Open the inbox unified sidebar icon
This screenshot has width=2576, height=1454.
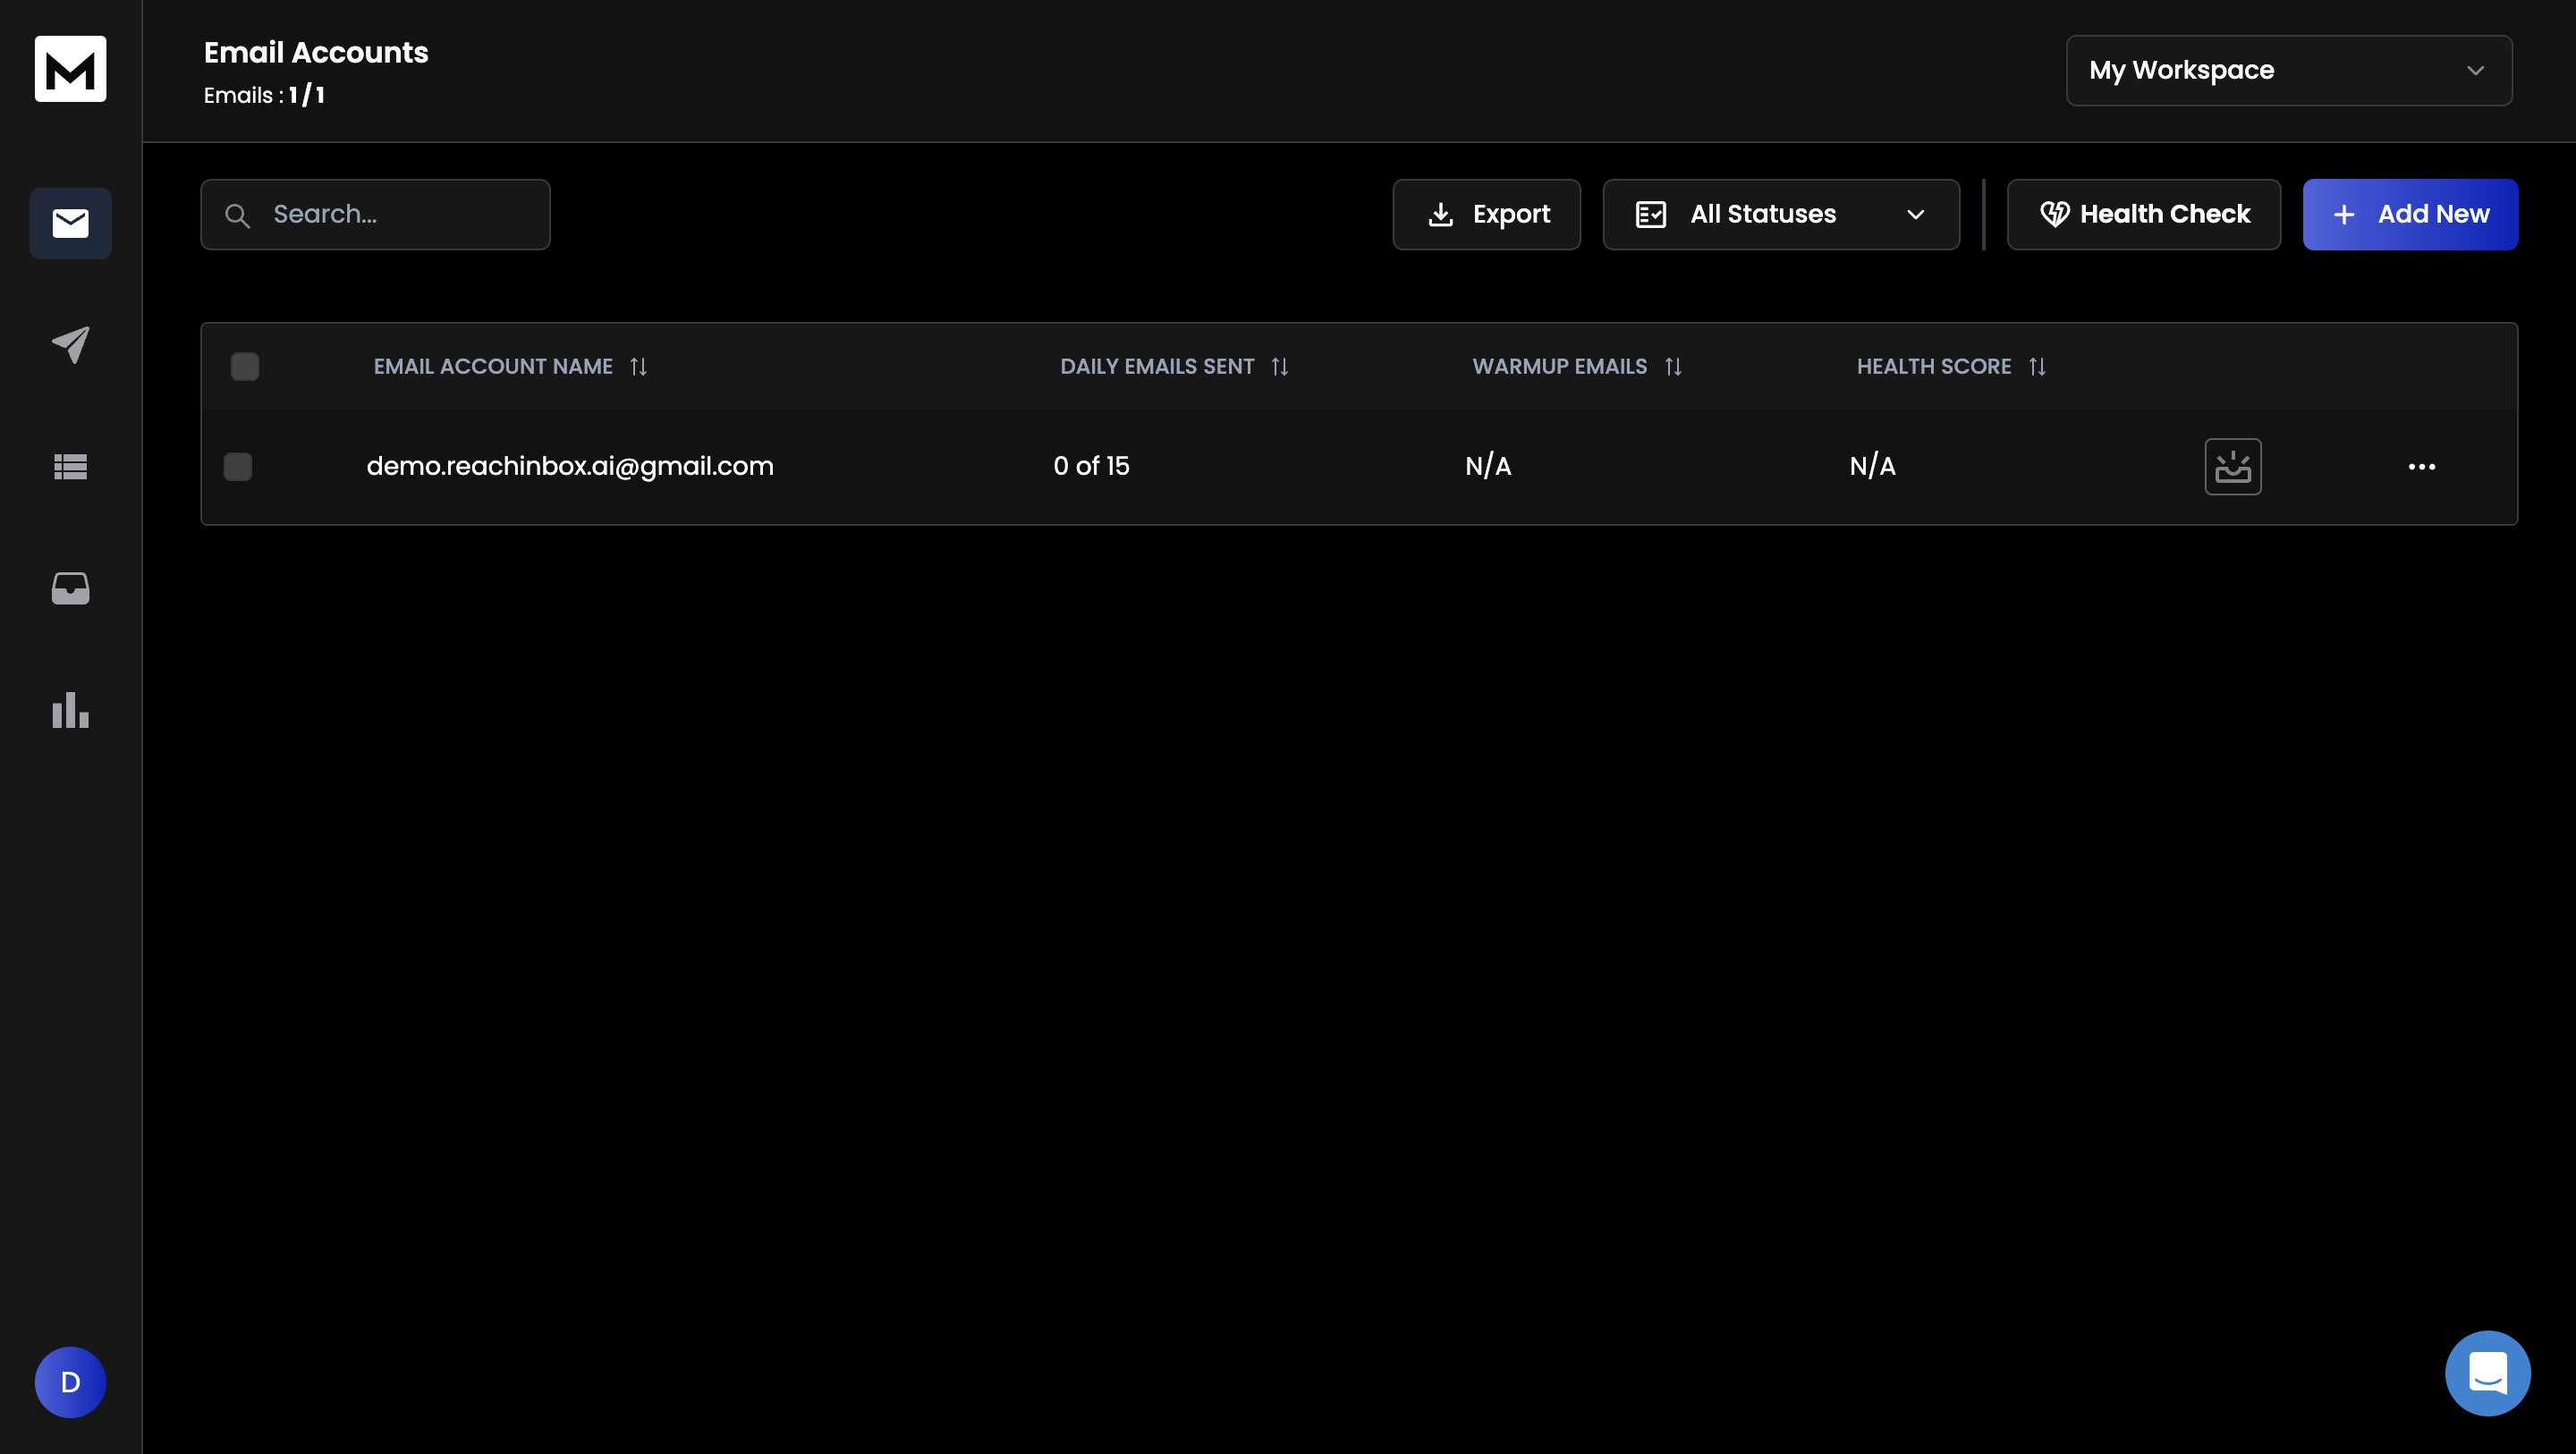pos(71,588)
